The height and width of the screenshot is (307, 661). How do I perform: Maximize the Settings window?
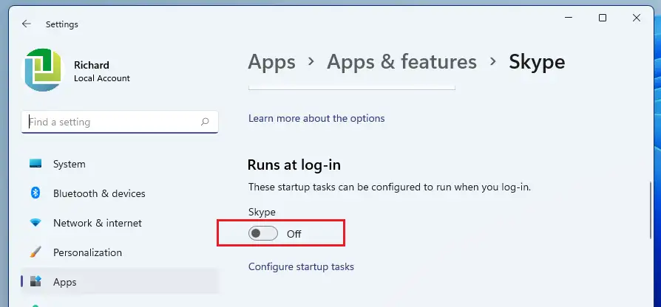[603, 18]
